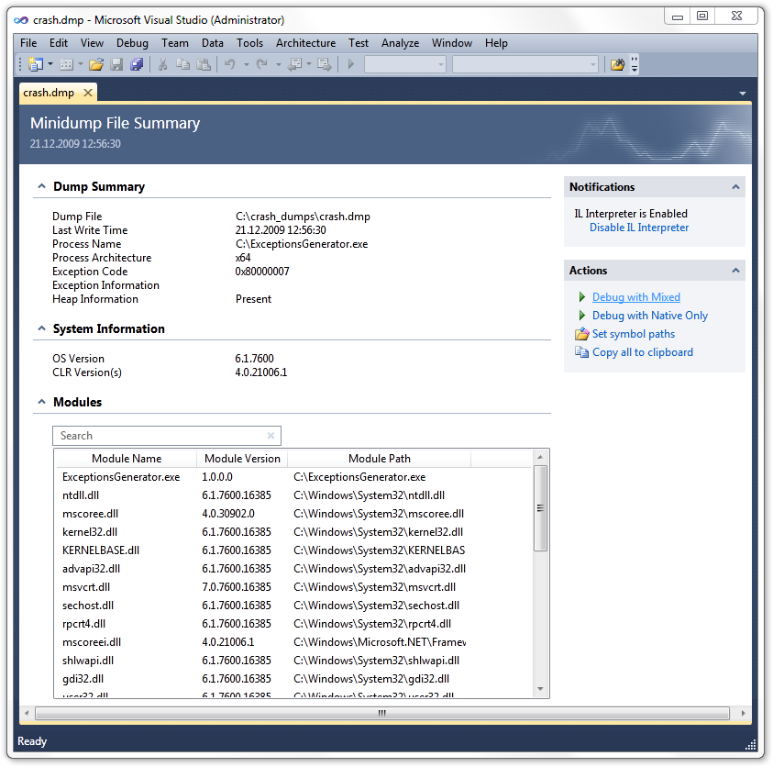
Task: Click the Undo arrow icon
Action: click(x=230, y=64)
